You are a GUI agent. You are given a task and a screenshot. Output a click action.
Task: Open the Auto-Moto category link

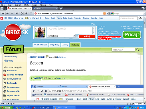click(x=12, y=71)
